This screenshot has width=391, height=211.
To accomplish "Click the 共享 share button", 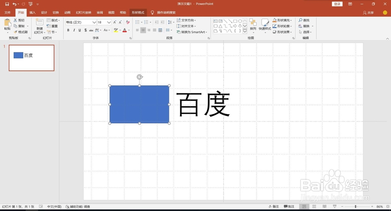I will point(368,13).
